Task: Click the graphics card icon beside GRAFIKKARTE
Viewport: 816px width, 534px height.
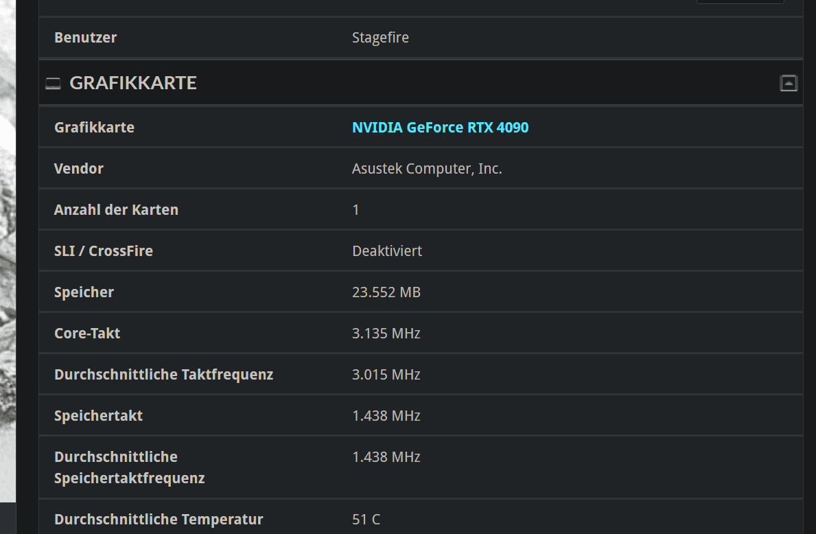Action: pos(53,83)
